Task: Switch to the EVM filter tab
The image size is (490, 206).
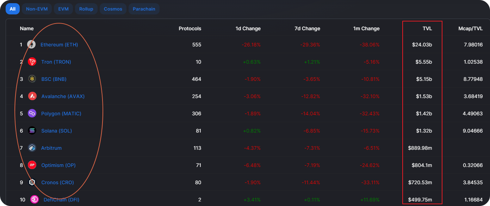Action: coord(63,9)
